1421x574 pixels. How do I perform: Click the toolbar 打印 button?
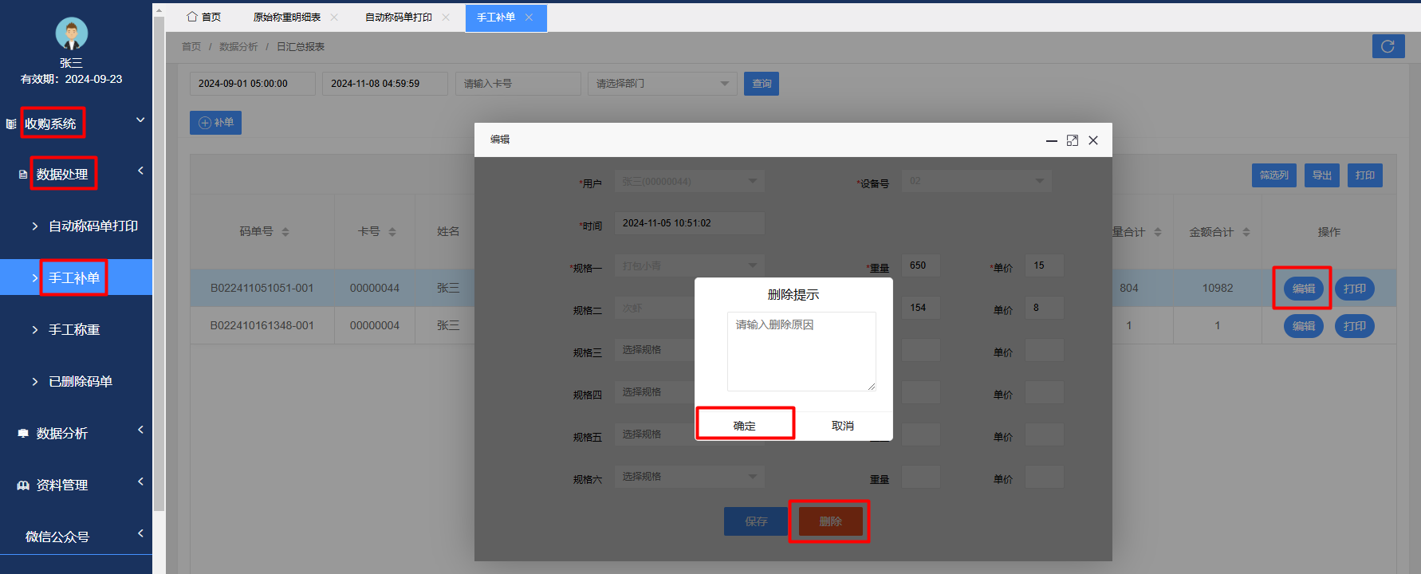1365,175
